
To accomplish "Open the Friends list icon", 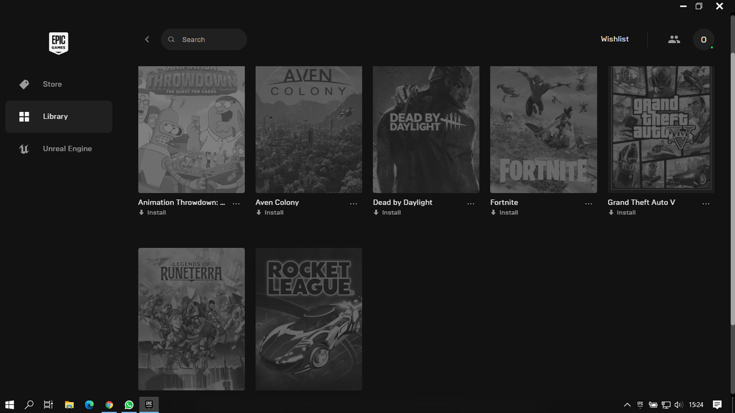I will tap(674, 40).
